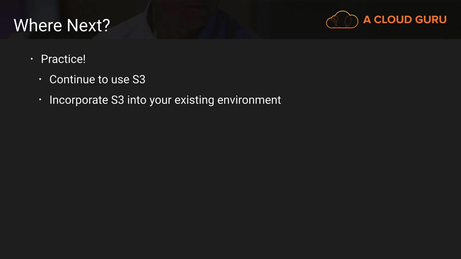Screen dimensions: 461x259
Task: Select the "Practice!" bullet text
Action: tap(63, 59)
